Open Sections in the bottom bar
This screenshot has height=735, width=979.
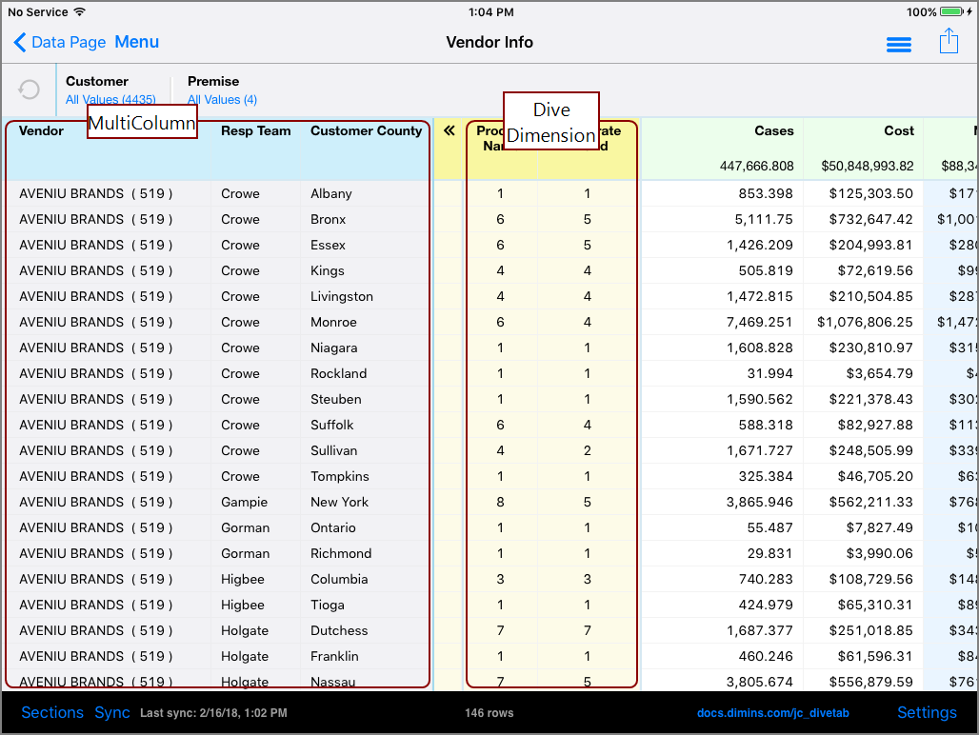pos(52,712)
